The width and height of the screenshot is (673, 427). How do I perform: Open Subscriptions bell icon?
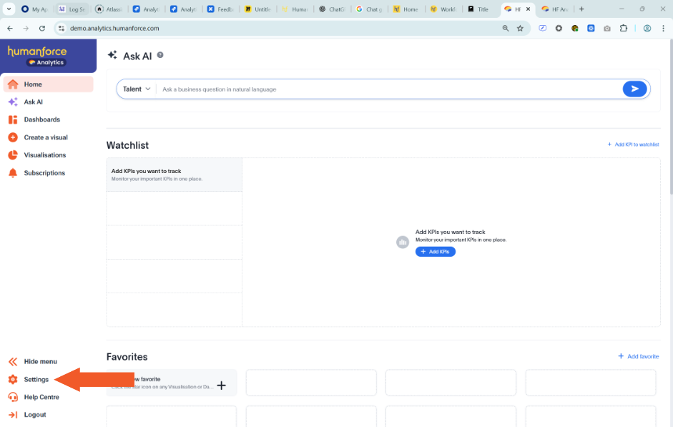click(13, 173)
